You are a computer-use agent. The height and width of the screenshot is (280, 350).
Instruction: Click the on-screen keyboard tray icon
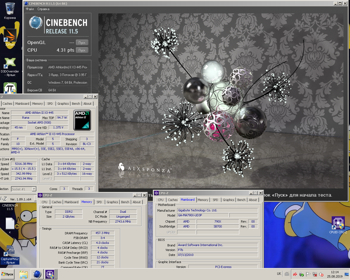287,274
